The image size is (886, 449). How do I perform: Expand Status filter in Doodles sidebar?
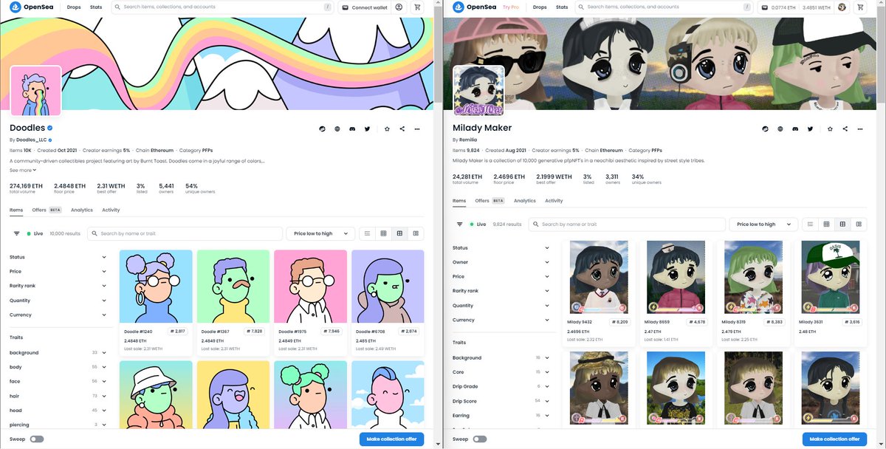click(x=58, y=257)
